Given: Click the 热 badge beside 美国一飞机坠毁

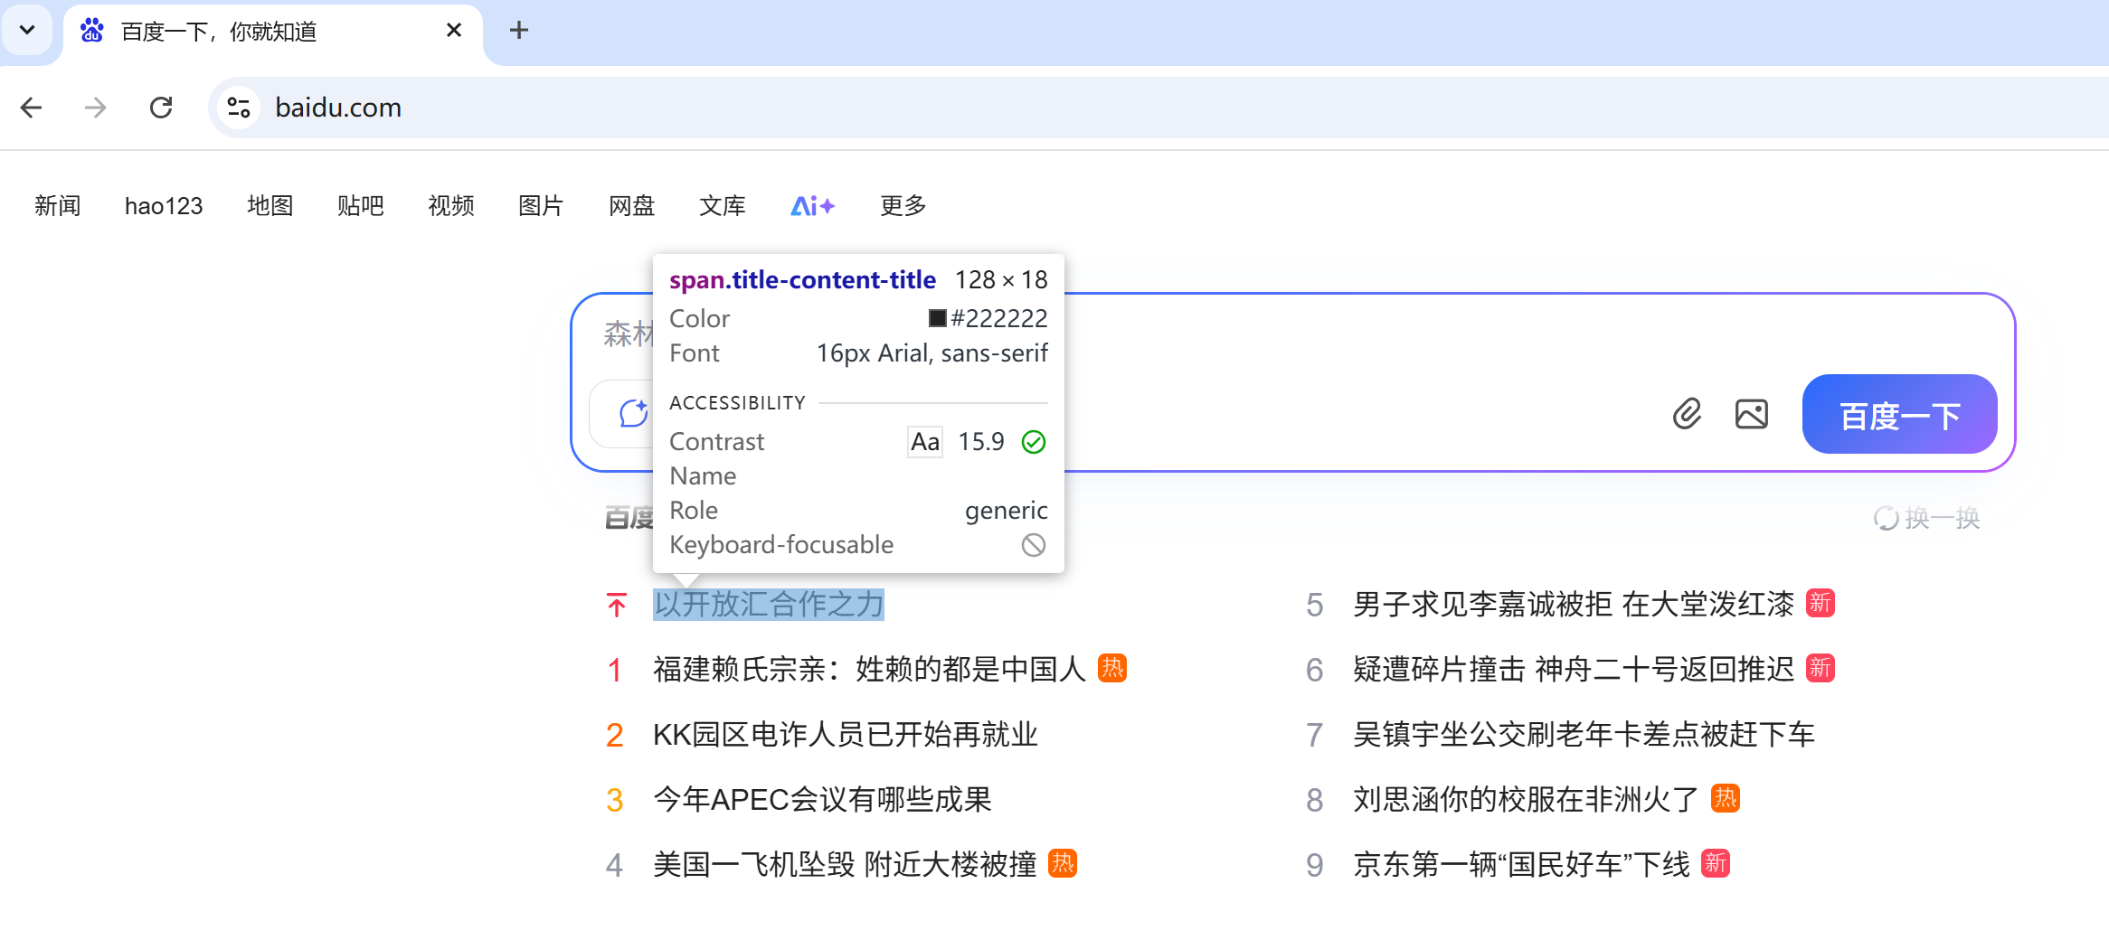Looking at the screenshot, I should pos(1063,863).
